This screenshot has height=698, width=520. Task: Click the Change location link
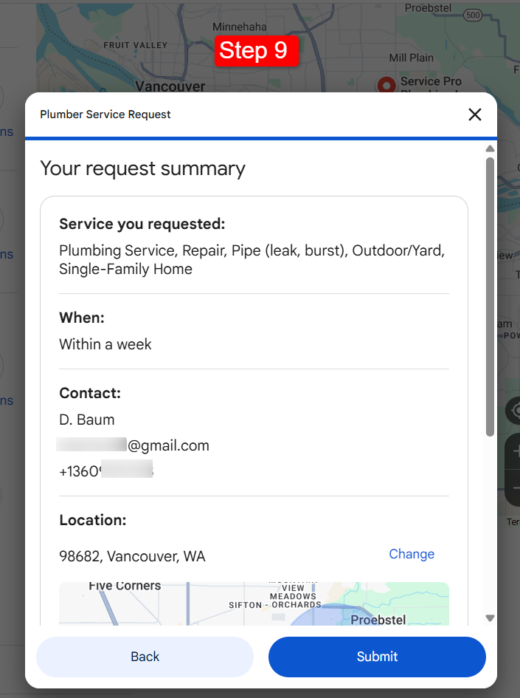coord(412,554)
